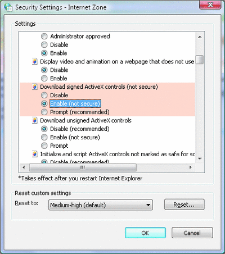225x254 pixels.
Task: Click the vertical scrollbar thumb
Action: pos(200,60)
